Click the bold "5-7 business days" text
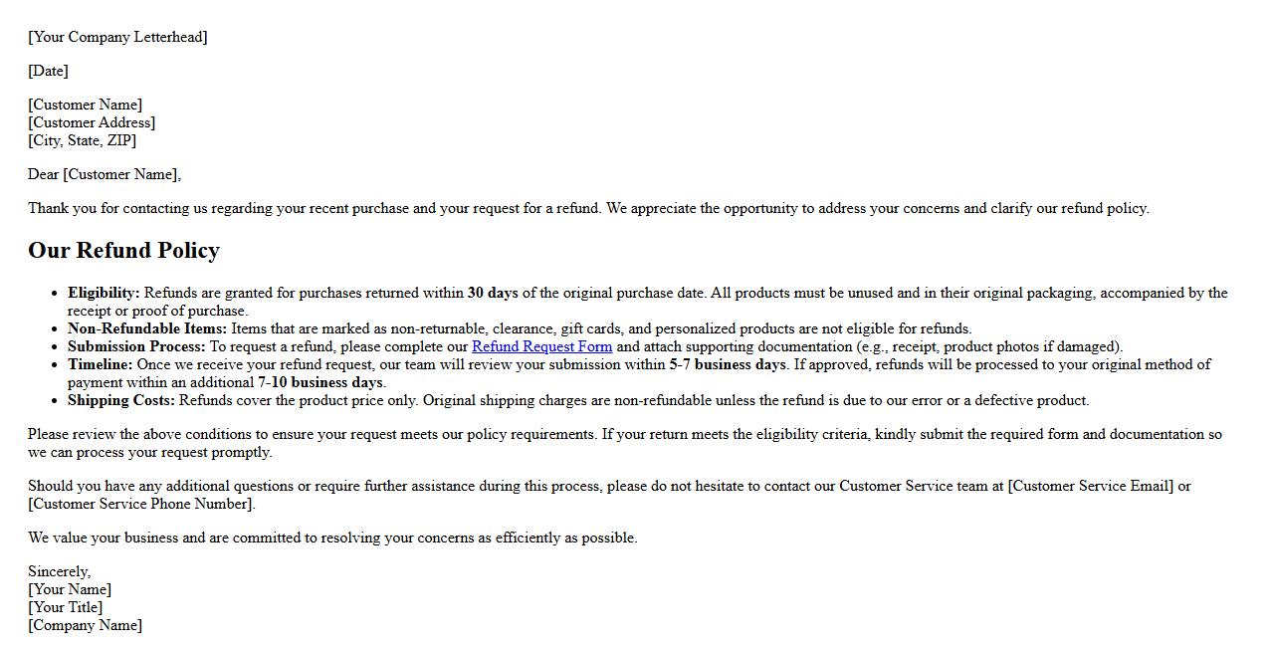The height and width of the screenshot is (647, 1272). tap(728, 364)
